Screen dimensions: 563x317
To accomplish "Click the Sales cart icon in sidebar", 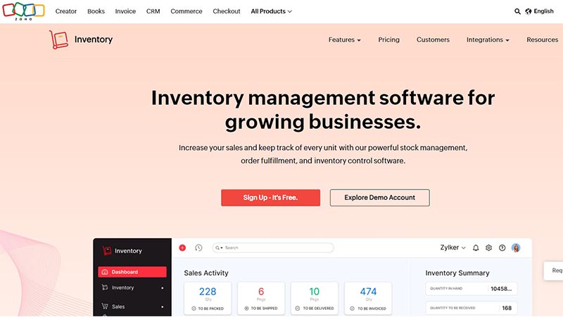I will 105,306.
